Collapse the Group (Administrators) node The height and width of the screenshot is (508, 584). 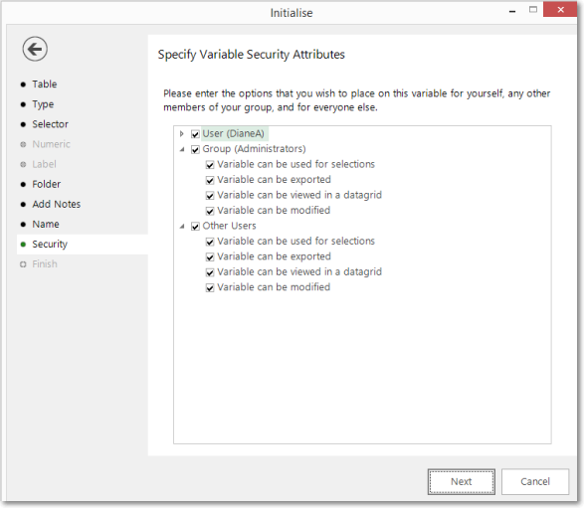(x=182, y=149)
